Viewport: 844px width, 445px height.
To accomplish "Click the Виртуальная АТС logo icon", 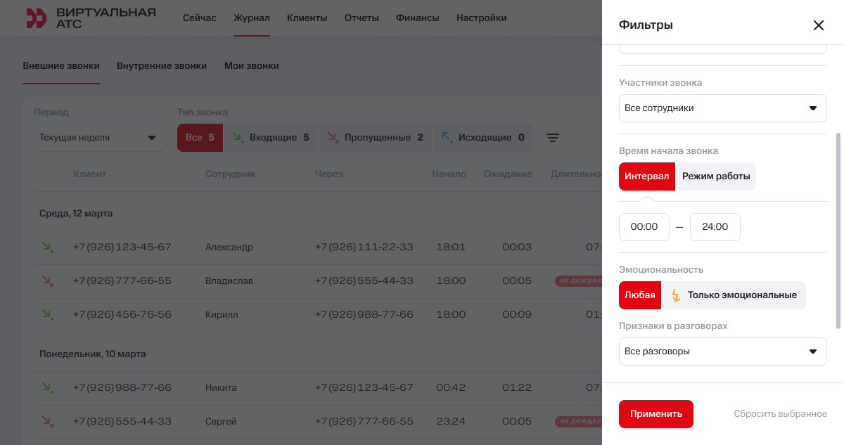I will point(36,18).
